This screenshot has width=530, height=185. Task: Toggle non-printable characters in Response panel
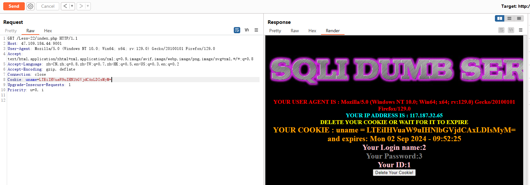(511, 30)
